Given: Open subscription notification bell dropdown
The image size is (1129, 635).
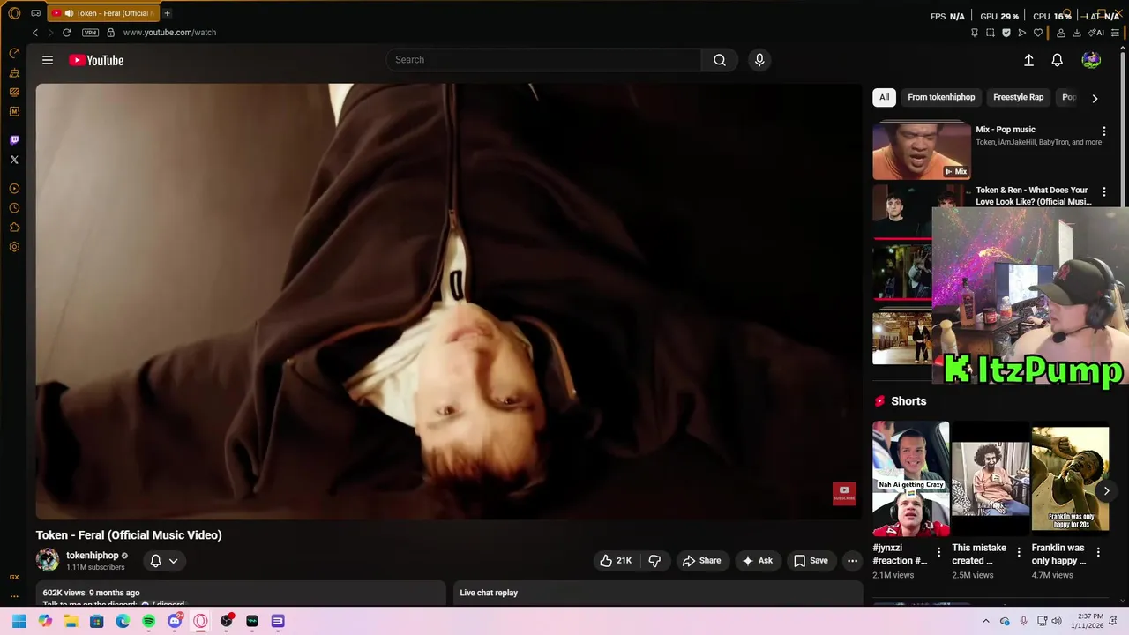Looking at the screenshot, I should point(164,561).
